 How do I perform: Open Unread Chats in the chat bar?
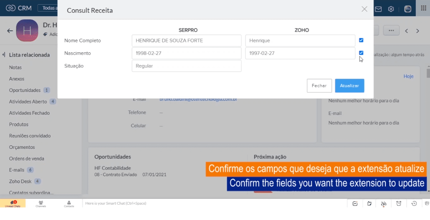point(13,203)
